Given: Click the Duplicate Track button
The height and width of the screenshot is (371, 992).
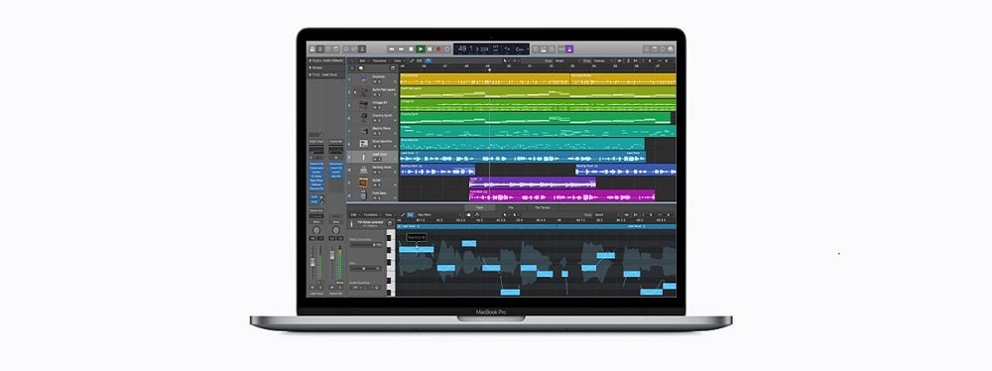Looking at the screenshot, I should click(361, 67).
